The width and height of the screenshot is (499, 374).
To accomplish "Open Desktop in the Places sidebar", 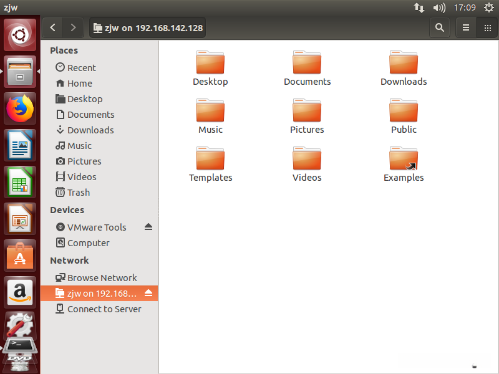I will 99,99.
